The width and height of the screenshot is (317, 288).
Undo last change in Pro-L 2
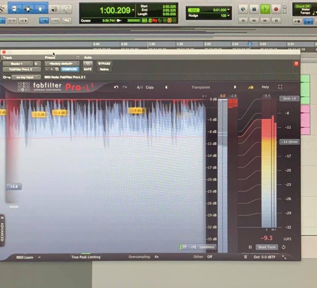coord(116,87)
